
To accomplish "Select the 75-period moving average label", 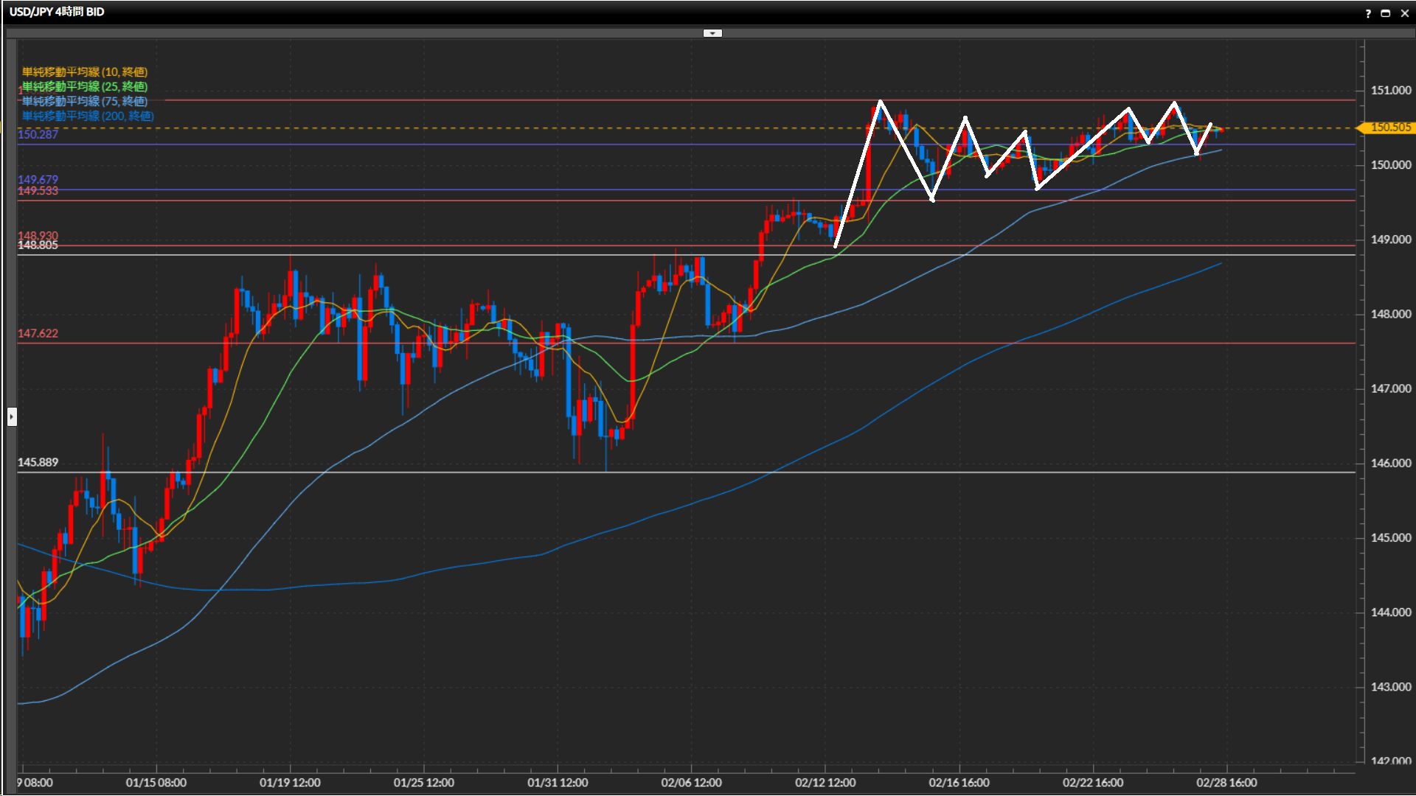I will click(x=85, y=101).
